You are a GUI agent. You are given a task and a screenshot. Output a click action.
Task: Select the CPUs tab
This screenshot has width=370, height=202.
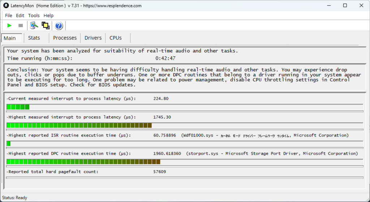tap(116, 38)
